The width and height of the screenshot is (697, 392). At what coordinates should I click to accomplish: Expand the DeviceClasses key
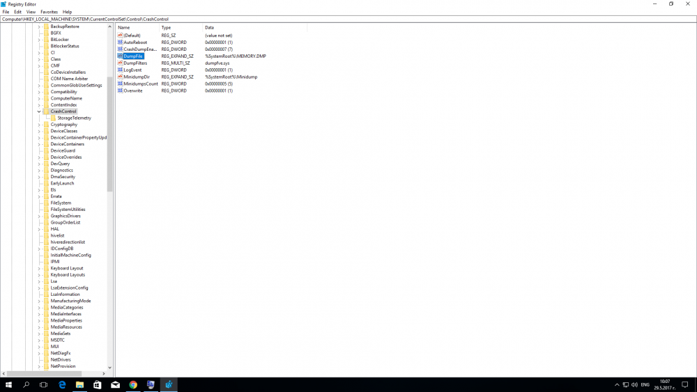point(39,131)
